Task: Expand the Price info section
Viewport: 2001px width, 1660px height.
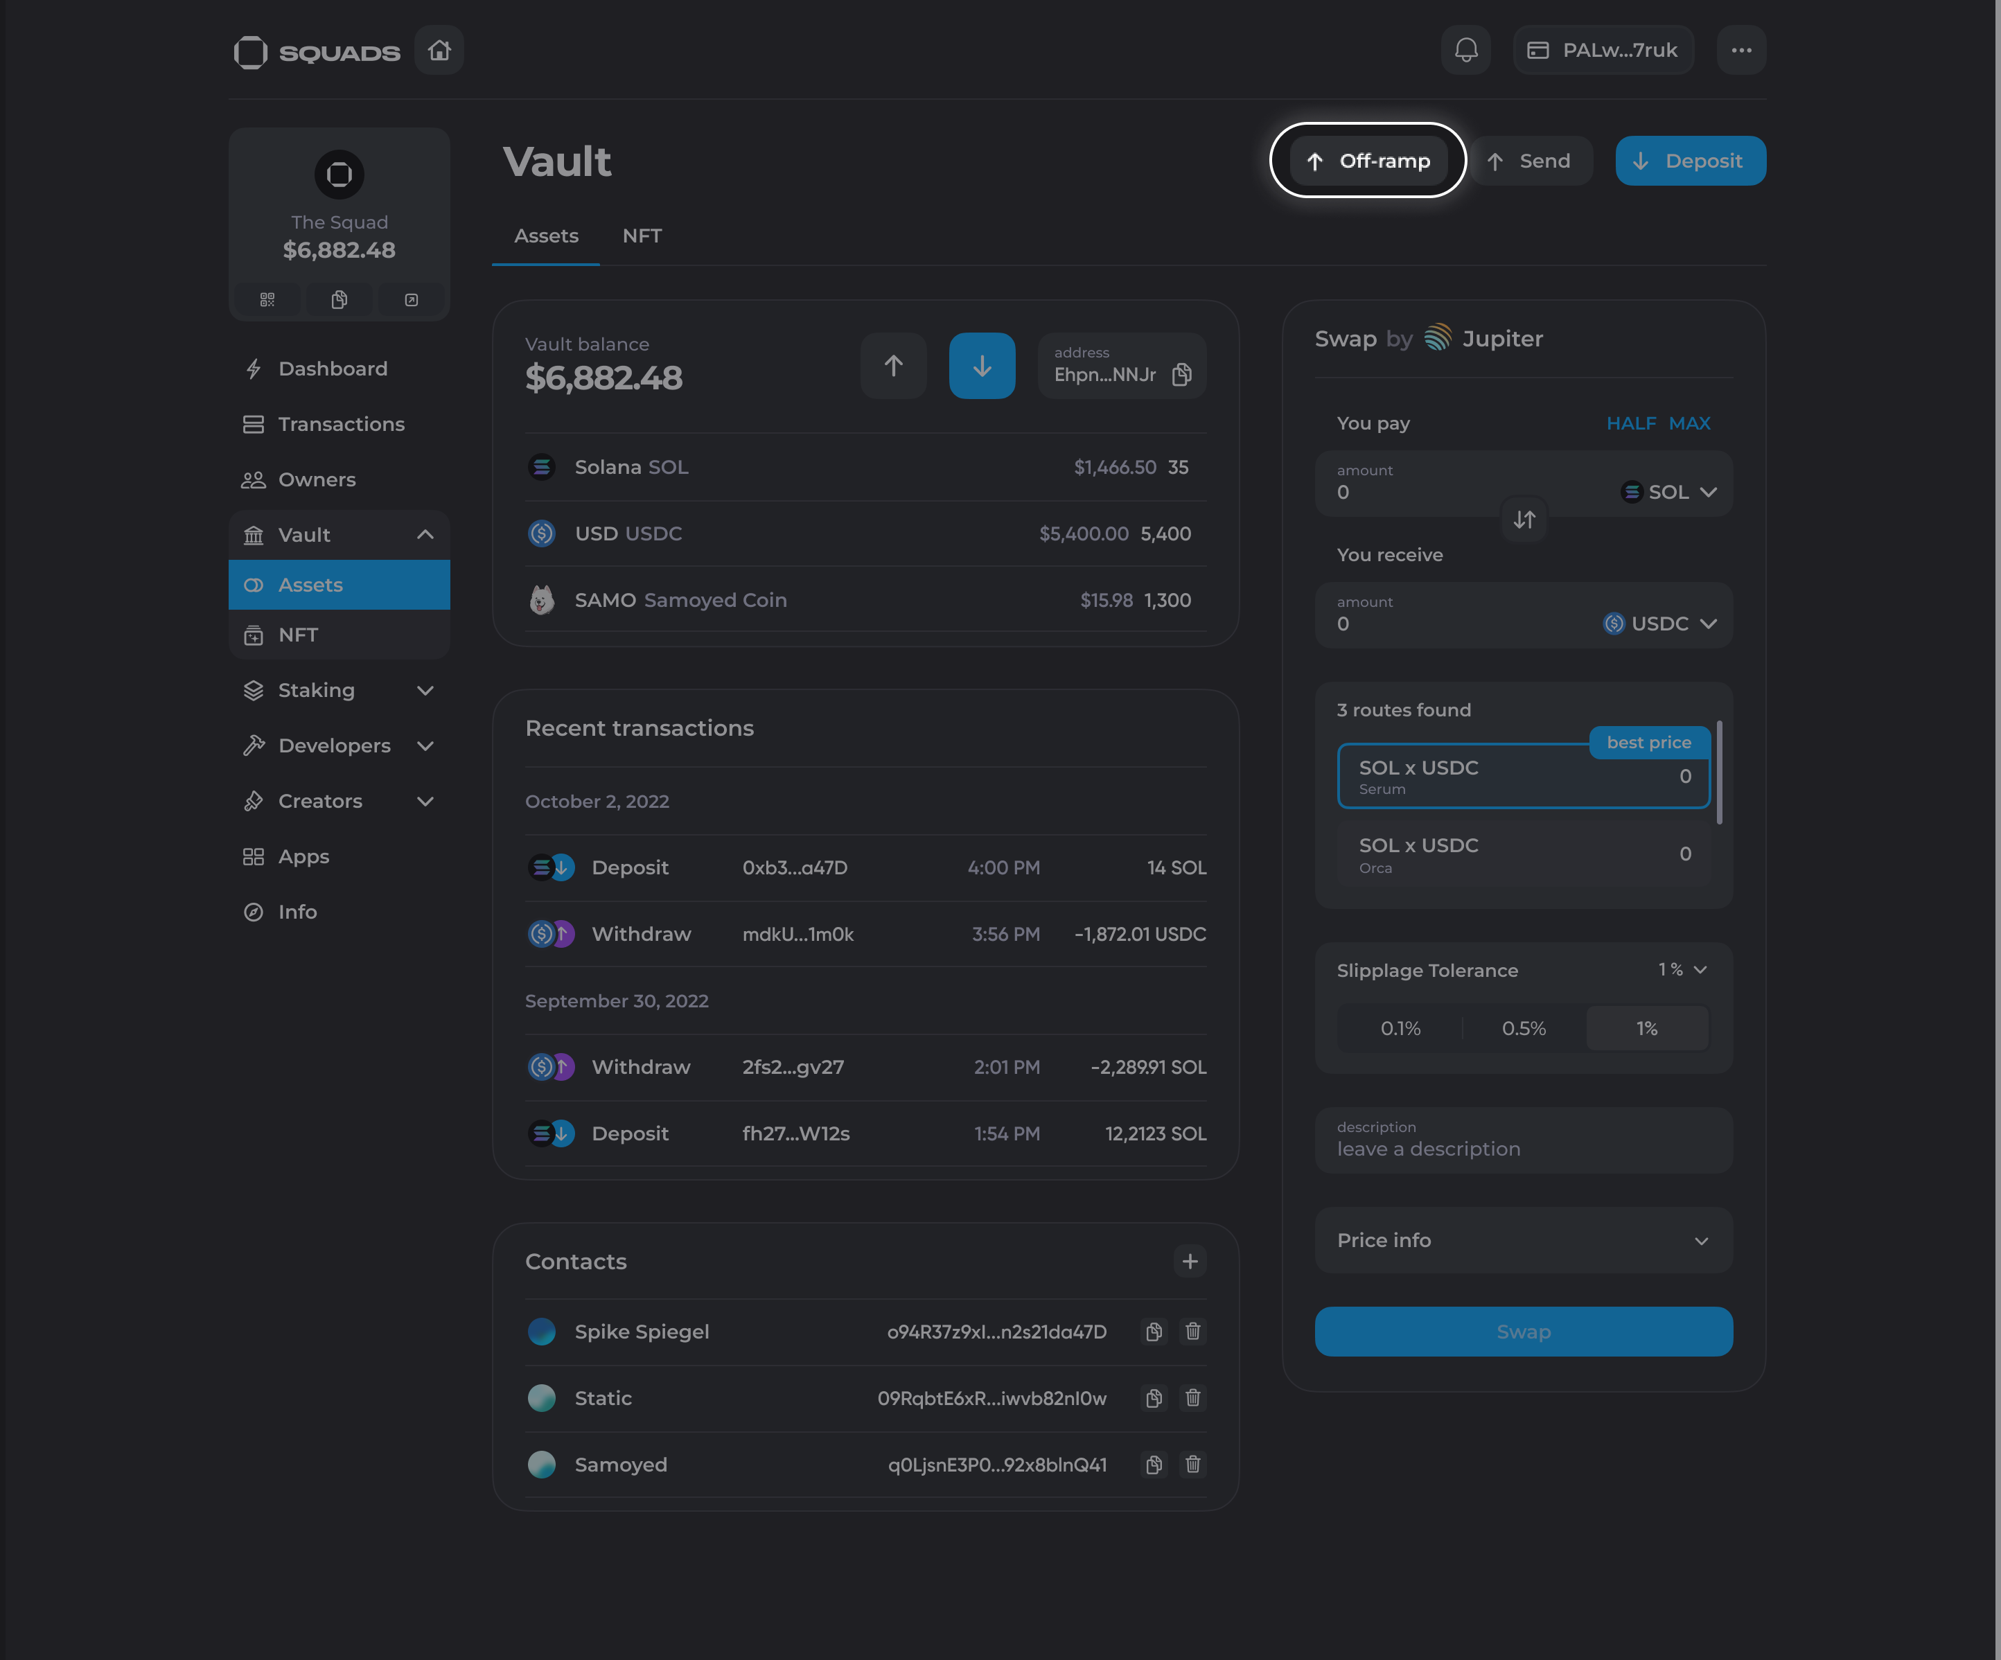Action: pyautogui.click(x=1523, y=1239)
